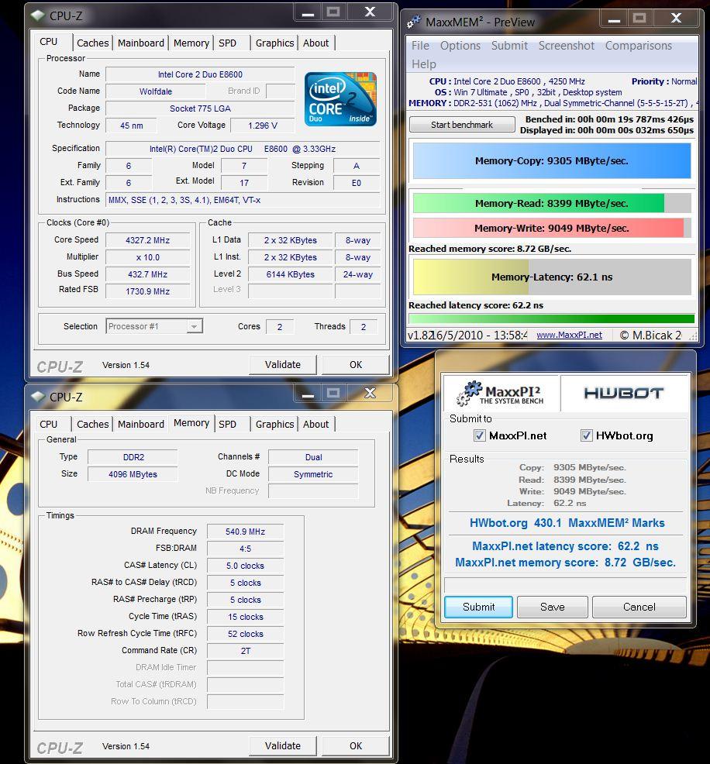
Task: Click the empty text field above Submit
Action: [565, 585]
